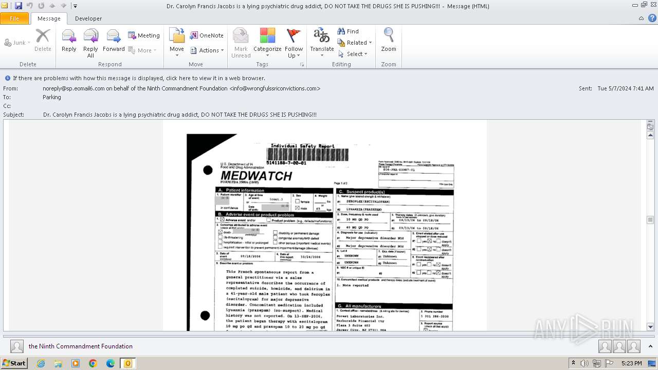Image resolution: width=658 pixels, height=370 pixels.
Task: Click message pane scroll down arrow
Action: pyautogui.click(x=650, y=327)
